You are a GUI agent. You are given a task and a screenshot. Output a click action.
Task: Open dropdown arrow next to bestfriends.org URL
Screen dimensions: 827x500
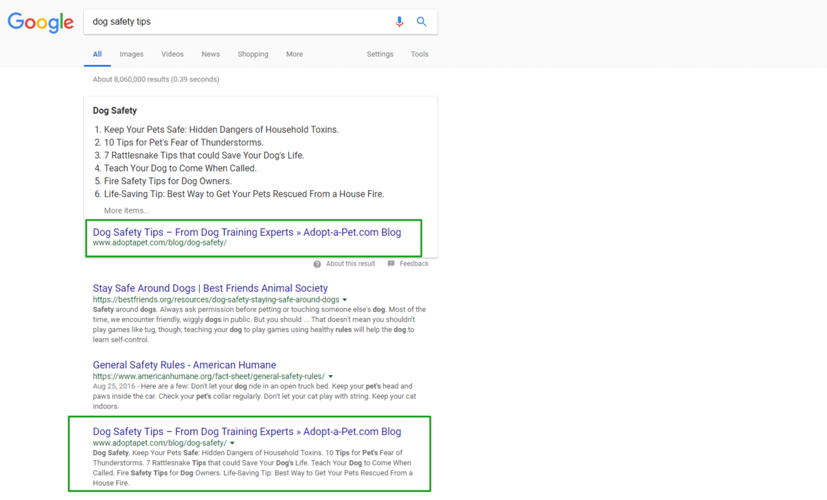(x=345, y=300)
